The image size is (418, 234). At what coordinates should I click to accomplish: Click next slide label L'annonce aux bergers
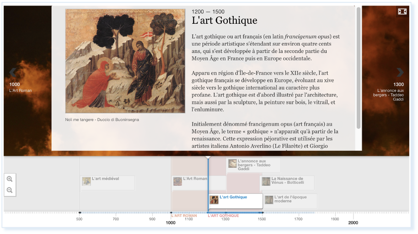[391, 93]
